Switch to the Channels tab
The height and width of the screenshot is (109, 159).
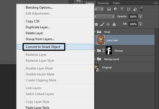point(103,3)
